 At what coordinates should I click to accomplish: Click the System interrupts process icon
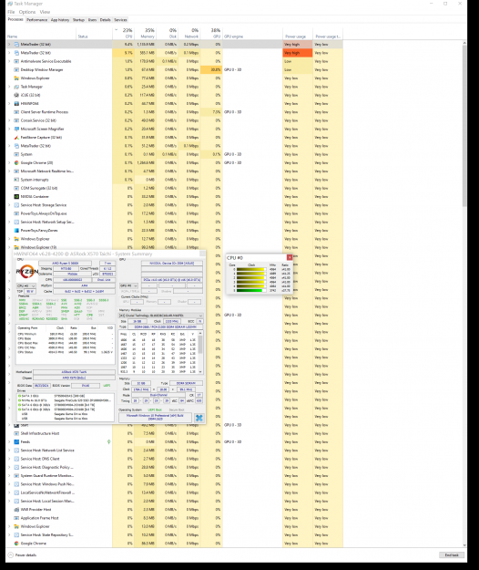coord(16,180)
